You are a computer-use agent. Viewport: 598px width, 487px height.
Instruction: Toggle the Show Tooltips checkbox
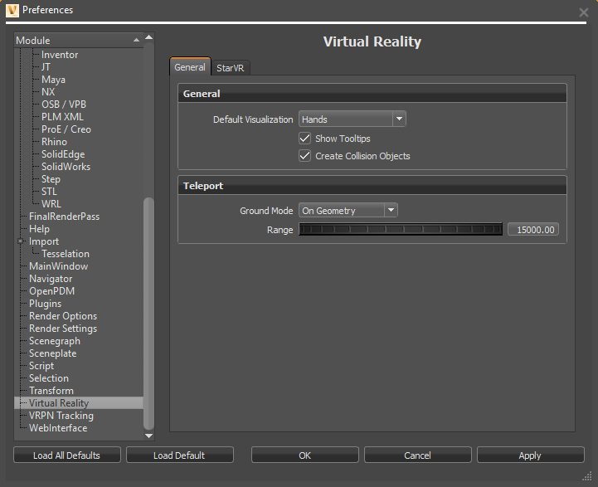[304, 139]
